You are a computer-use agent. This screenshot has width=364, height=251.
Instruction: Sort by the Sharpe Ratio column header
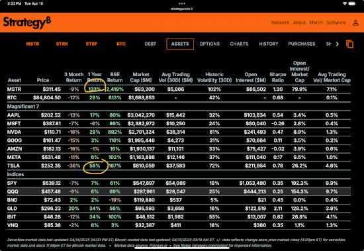[278, 77]
